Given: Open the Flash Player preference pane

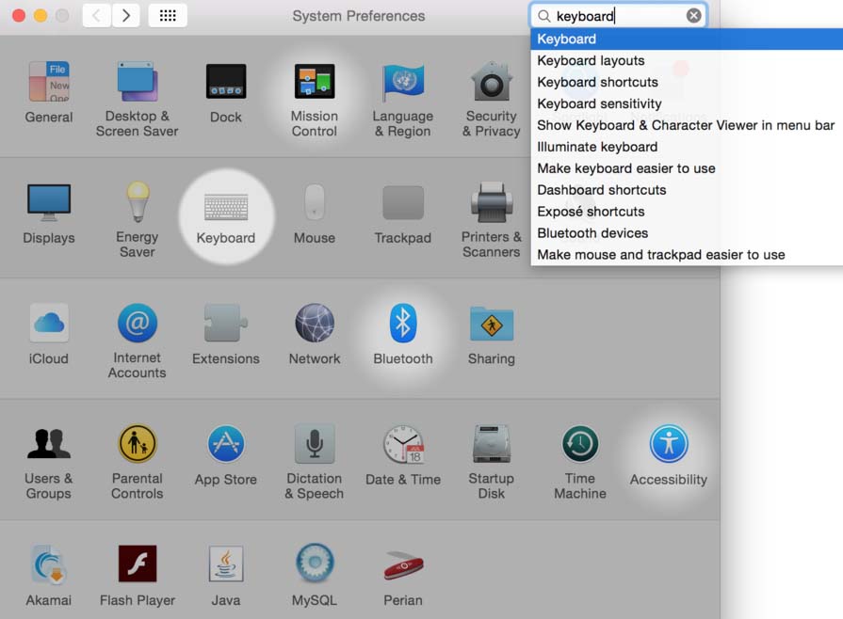Looking at the screenshot, I should 138,576.
